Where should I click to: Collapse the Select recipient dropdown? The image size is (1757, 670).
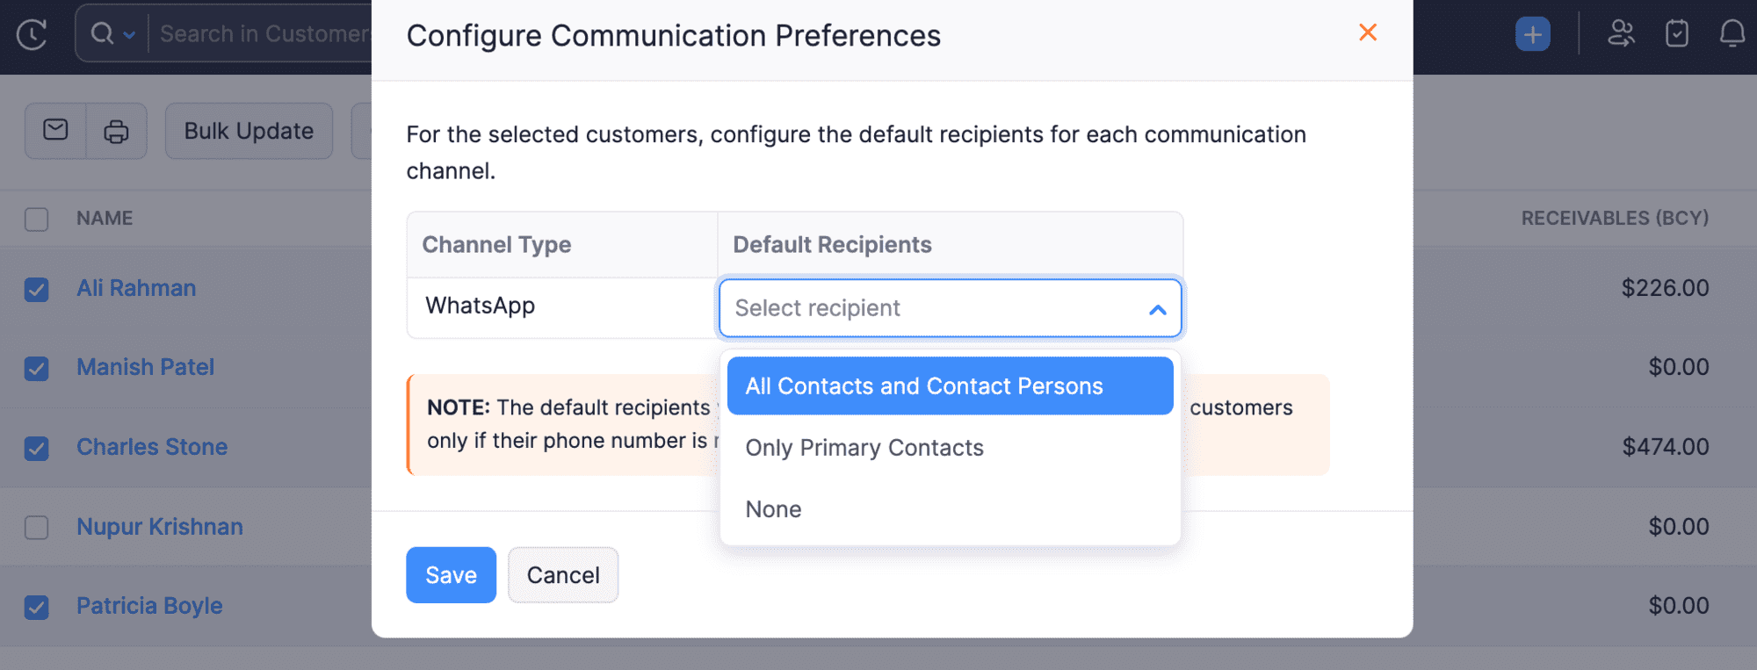click(1156, 308)
